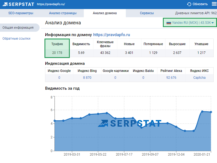This screenshot has width=217, height=163.
Task: Expand the Yandex RU (МСК) database dropdown
Action: (190, 22)
